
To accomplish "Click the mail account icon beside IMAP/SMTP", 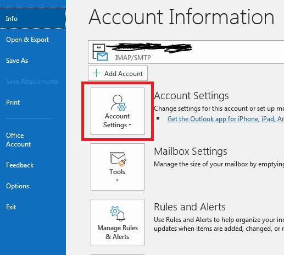I will point(100,52).
